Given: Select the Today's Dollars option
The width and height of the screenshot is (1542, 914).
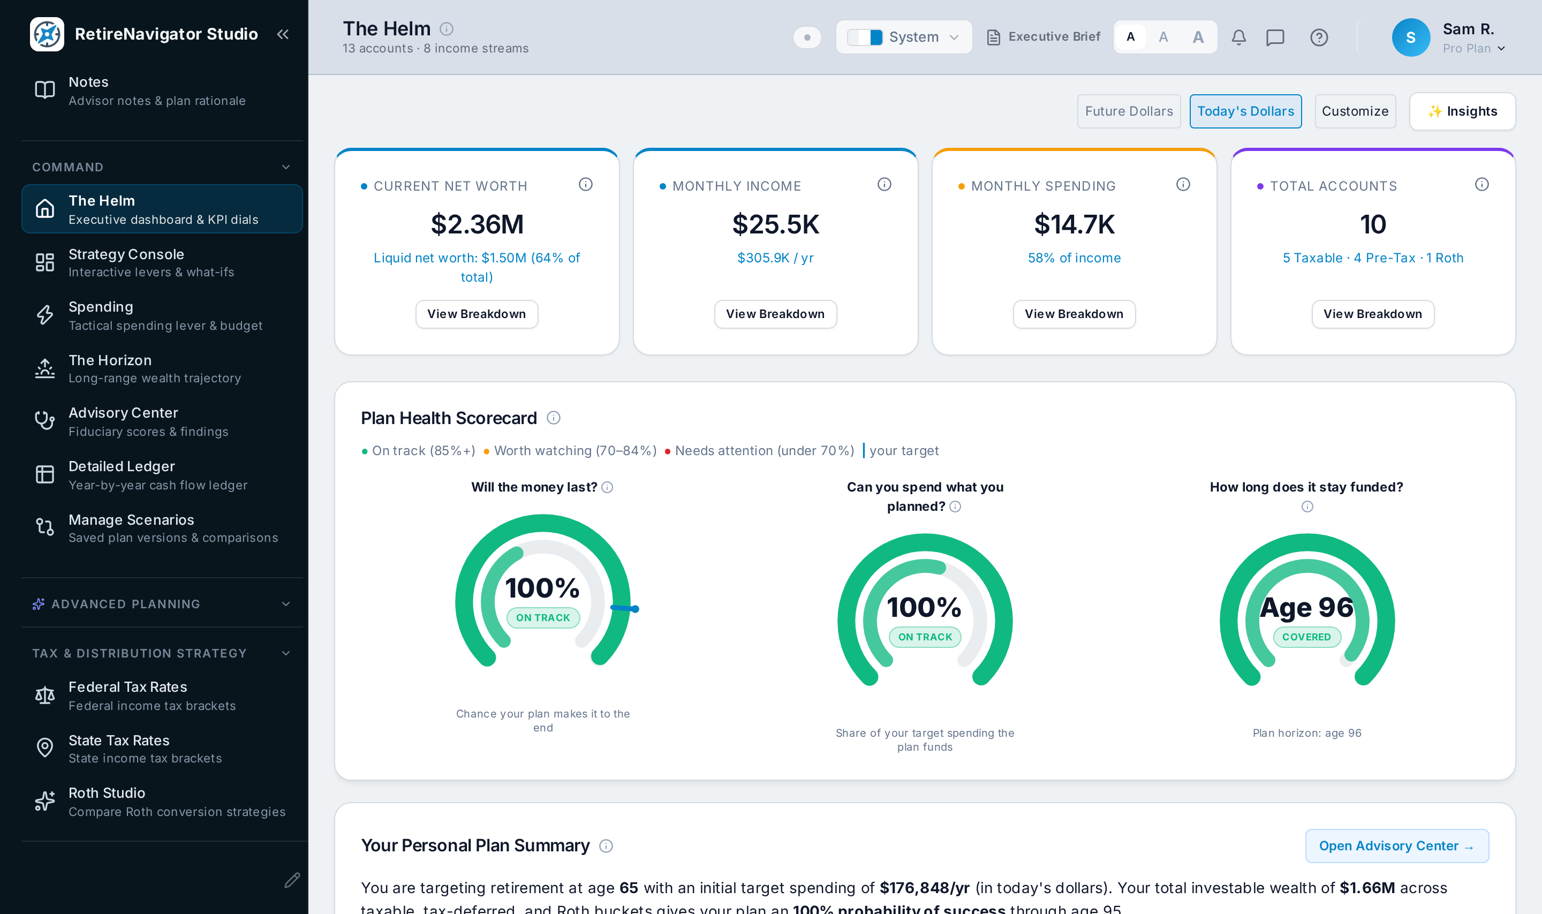Looking at the screenshot, I should coord(1245,111).
